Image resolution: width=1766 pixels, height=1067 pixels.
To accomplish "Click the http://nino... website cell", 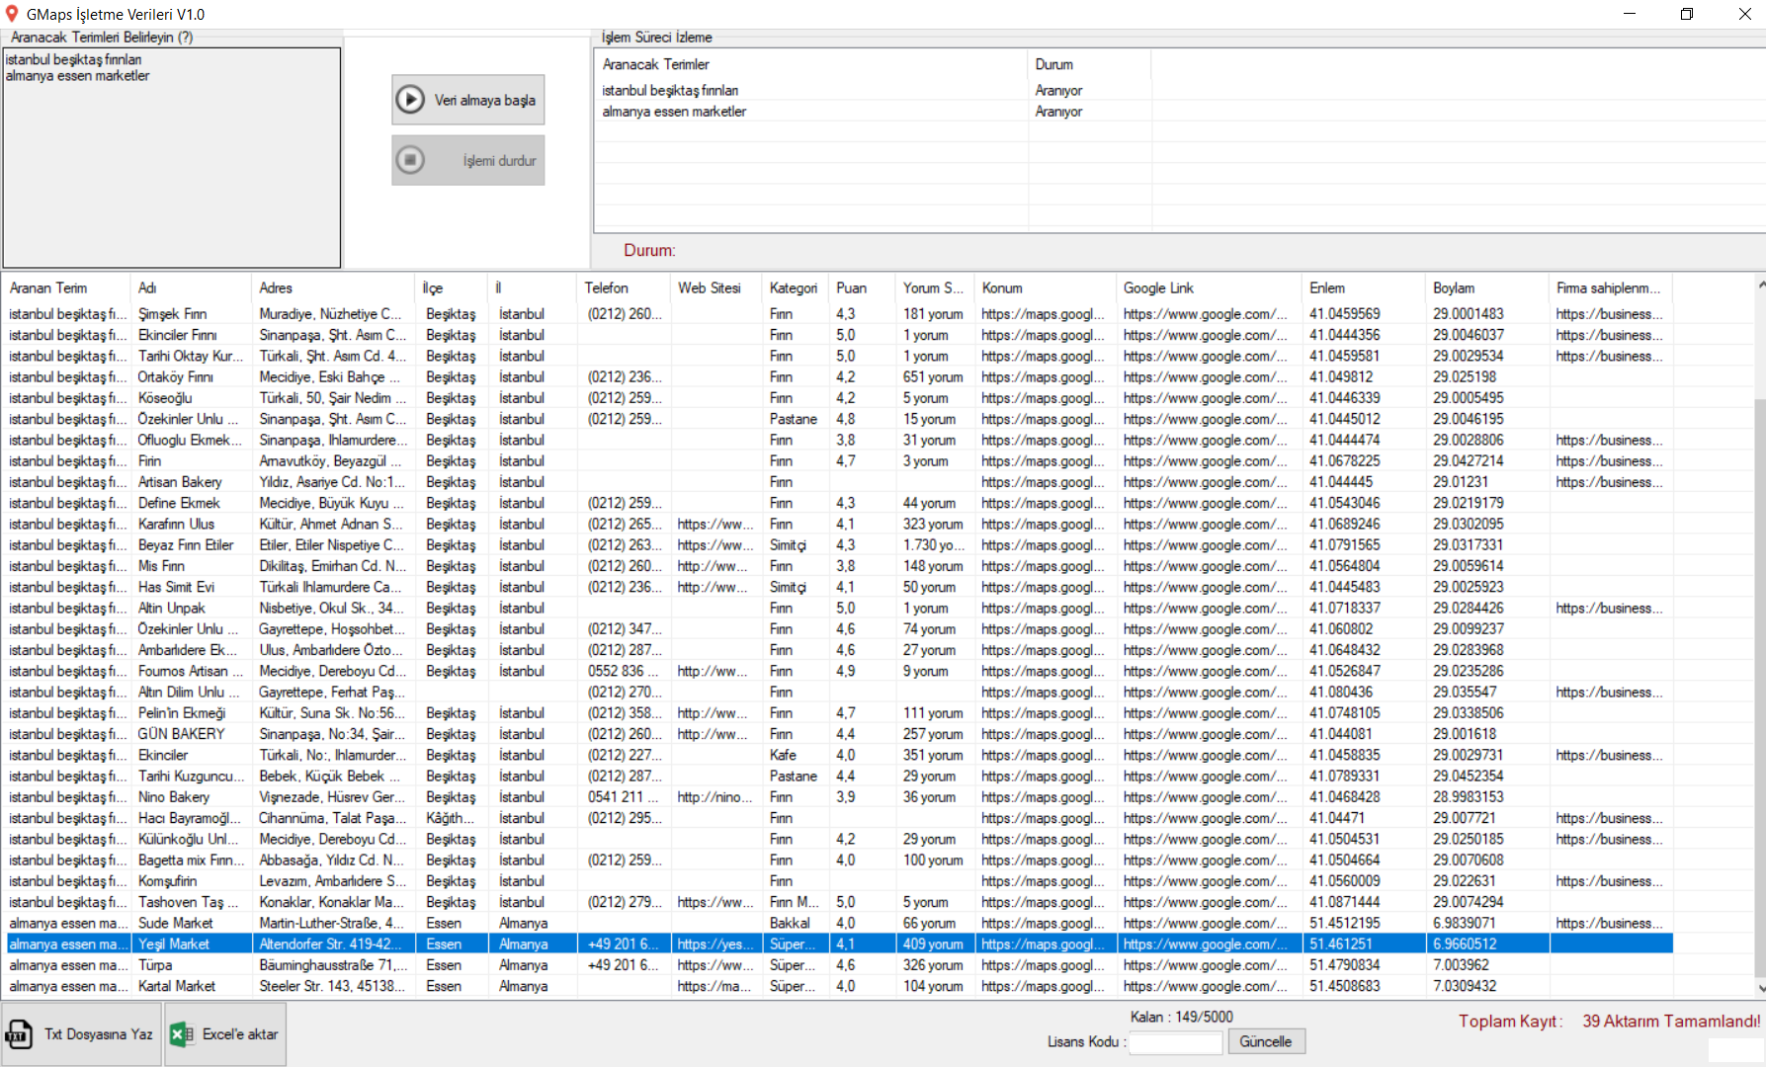I will 715,797.
